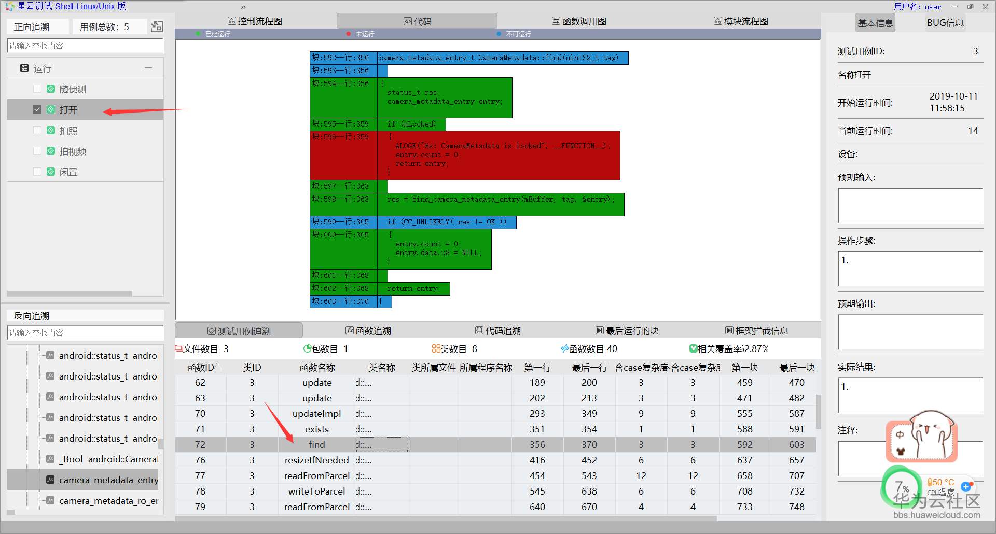Check the 拍视频 test case checkbox
The height and width of the screenshot is (534, 996).
pyautogui.click(x=37, y=151)
